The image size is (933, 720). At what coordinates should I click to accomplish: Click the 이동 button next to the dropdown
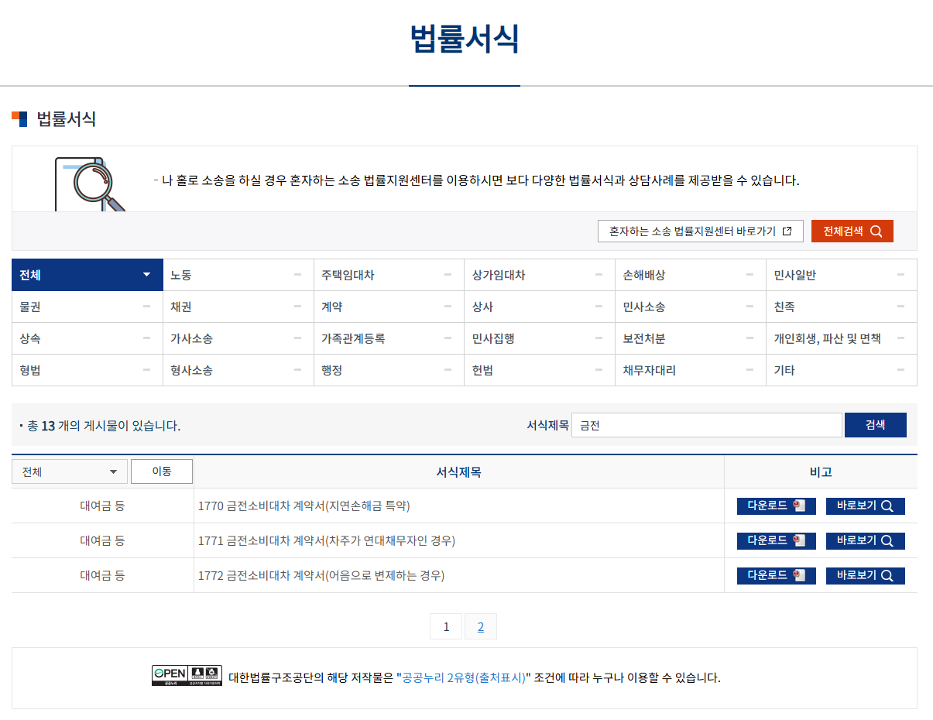coord(161,471)
